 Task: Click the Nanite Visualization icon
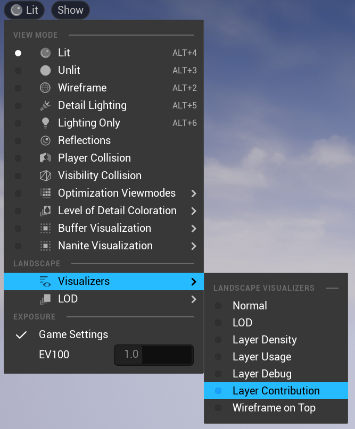(x=45, y=246)
